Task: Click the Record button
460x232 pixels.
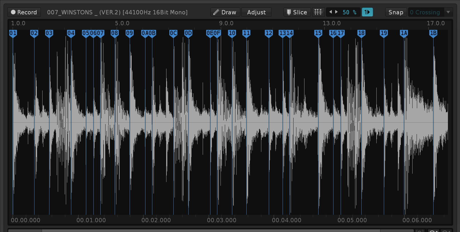Action: pos(24,12)
